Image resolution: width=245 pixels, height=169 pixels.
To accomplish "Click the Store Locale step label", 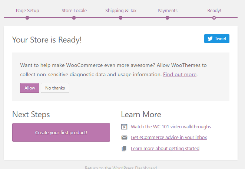I will [x=74, y=11].
